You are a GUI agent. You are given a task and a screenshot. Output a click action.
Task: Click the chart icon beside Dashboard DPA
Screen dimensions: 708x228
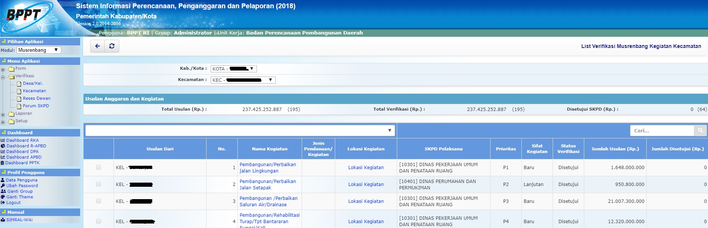[x=3, y=151]
